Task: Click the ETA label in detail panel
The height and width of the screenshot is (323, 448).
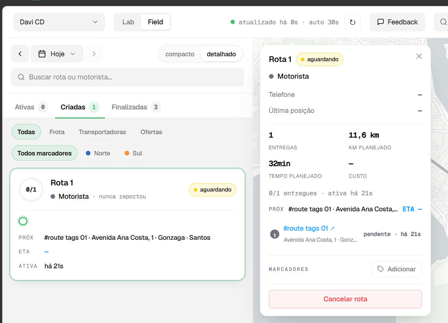Action: coord(408,209)
